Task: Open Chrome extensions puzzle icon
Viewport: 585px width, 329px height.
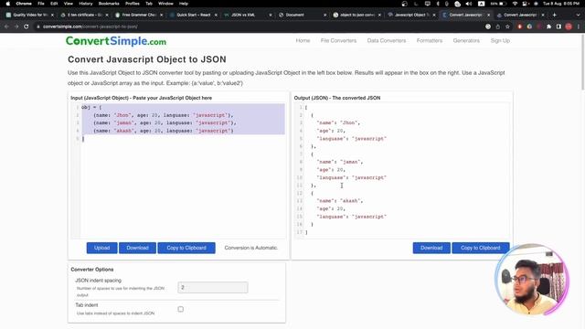Action: pyautogui.click(x=548, y=27)
